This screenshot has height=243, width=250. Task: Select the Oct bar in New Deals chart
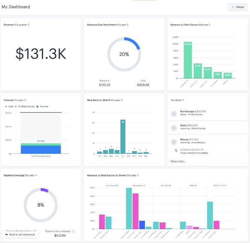pos(134,152)
